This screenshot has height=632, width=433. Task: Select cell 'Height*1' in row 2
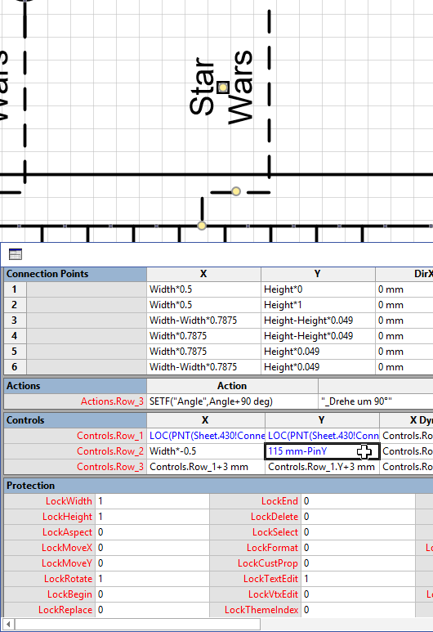[318, 305]
